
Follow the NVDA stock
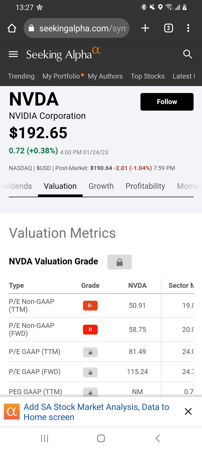pyautogui.click(x=167, y=102)
